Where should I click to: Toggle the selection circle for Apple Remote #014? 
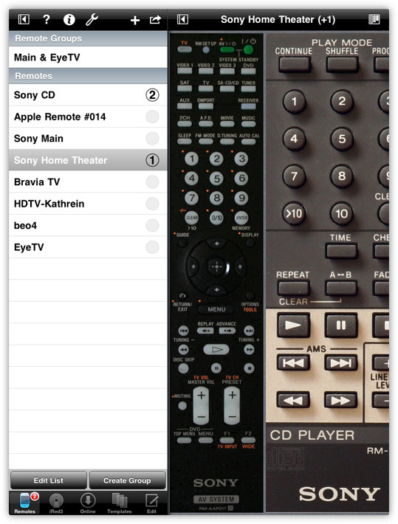point(152,117)
